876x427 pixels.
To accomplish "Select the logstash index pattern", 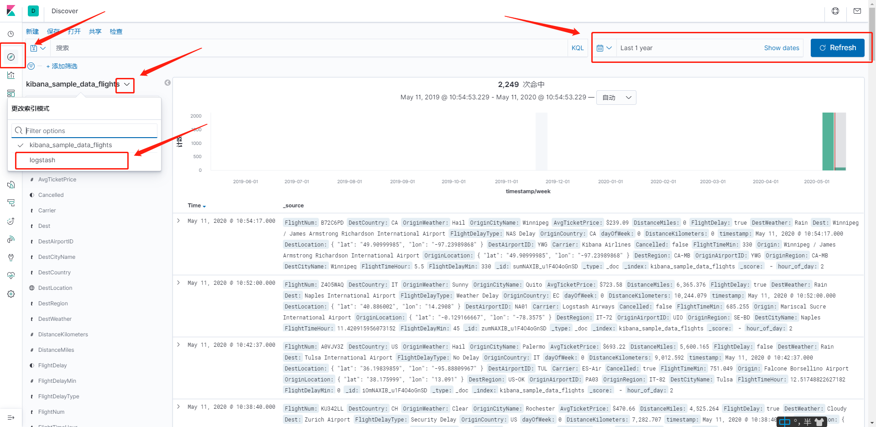I will (84, 160).
